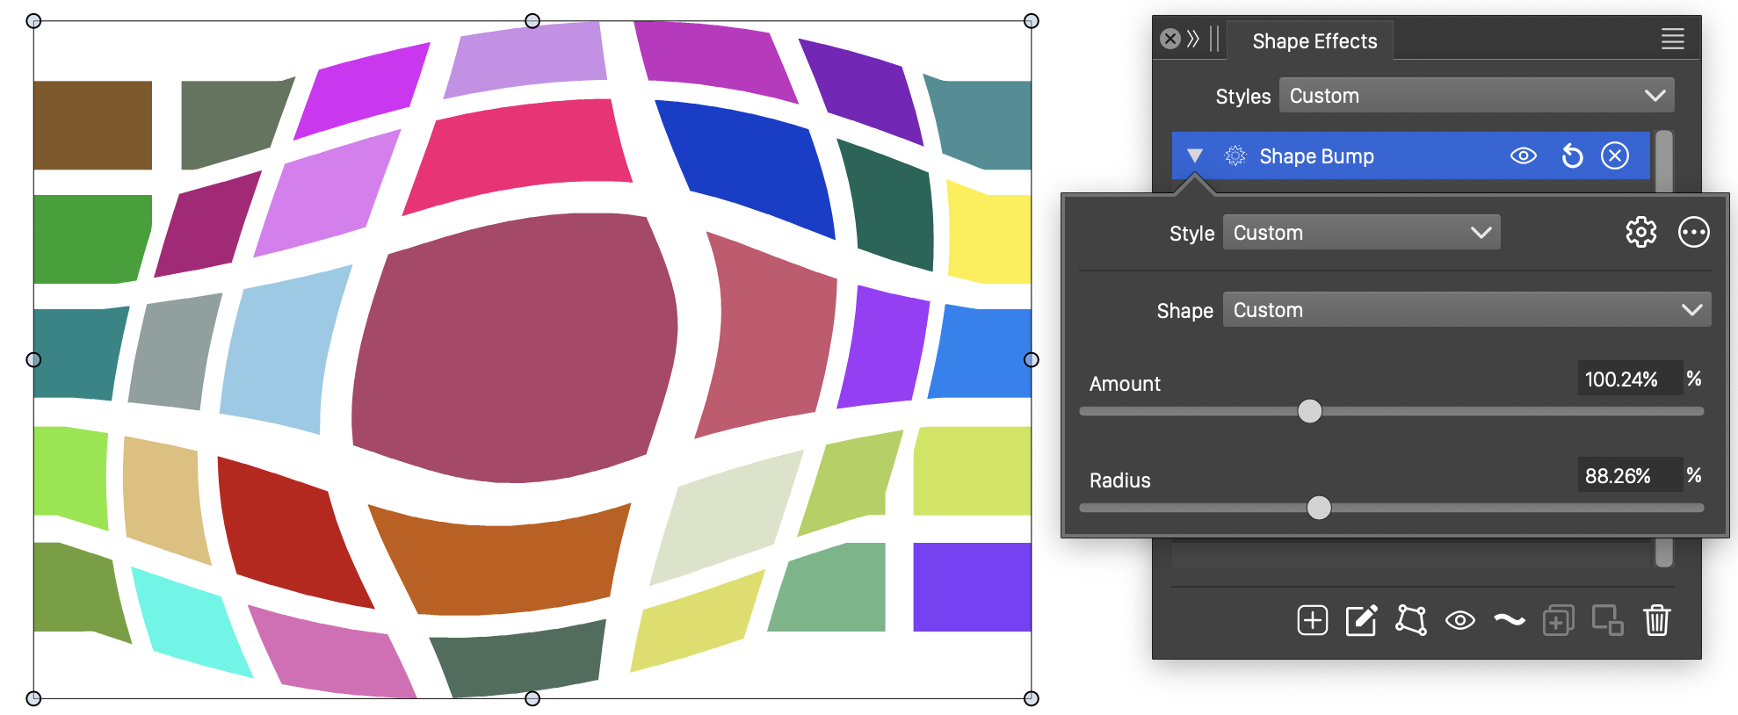
Task: Click the Amount slider handle
Action: [1309, 411]
